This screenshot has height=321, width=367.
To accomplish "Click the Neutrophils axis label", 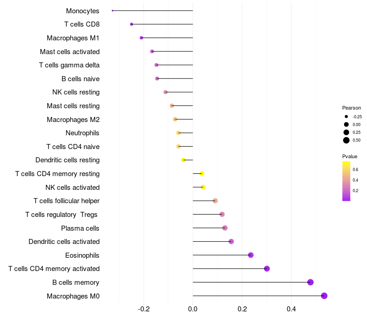I will point(83,133).
